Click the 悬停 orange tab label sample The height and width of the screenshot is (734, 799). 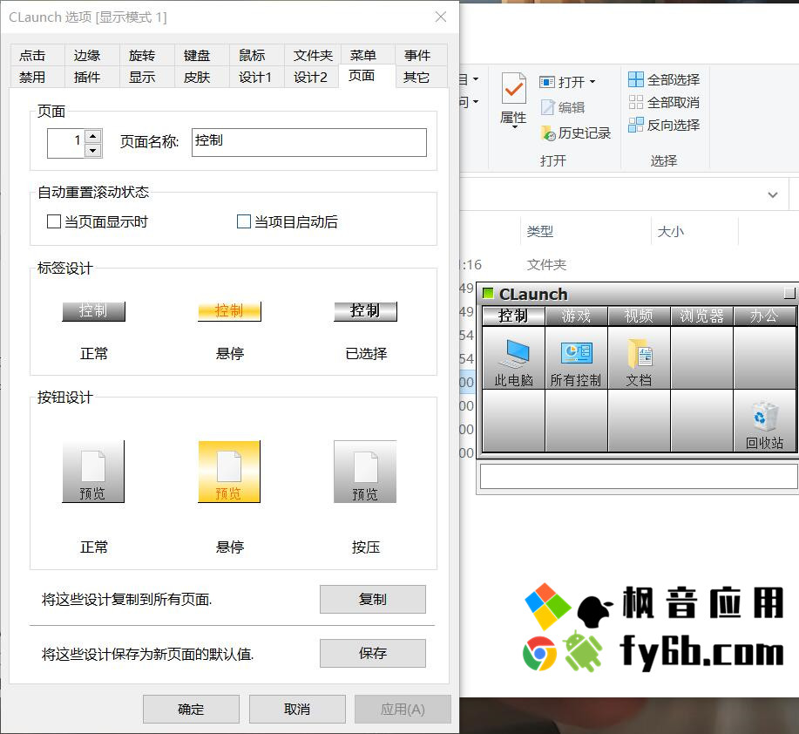[x=229, y=311]
